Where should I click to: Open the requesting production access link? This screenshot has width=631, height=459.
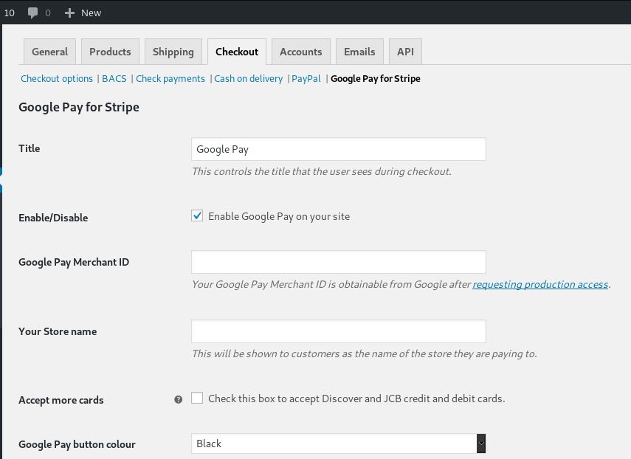coord(540,284)
